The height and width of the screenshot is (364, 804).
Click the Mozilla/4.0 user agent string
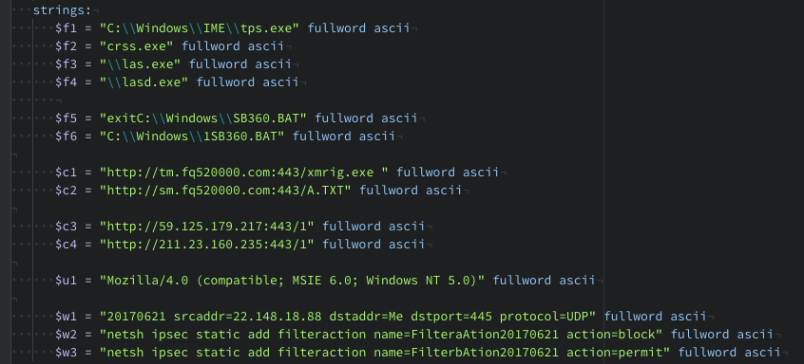[293, 281]
